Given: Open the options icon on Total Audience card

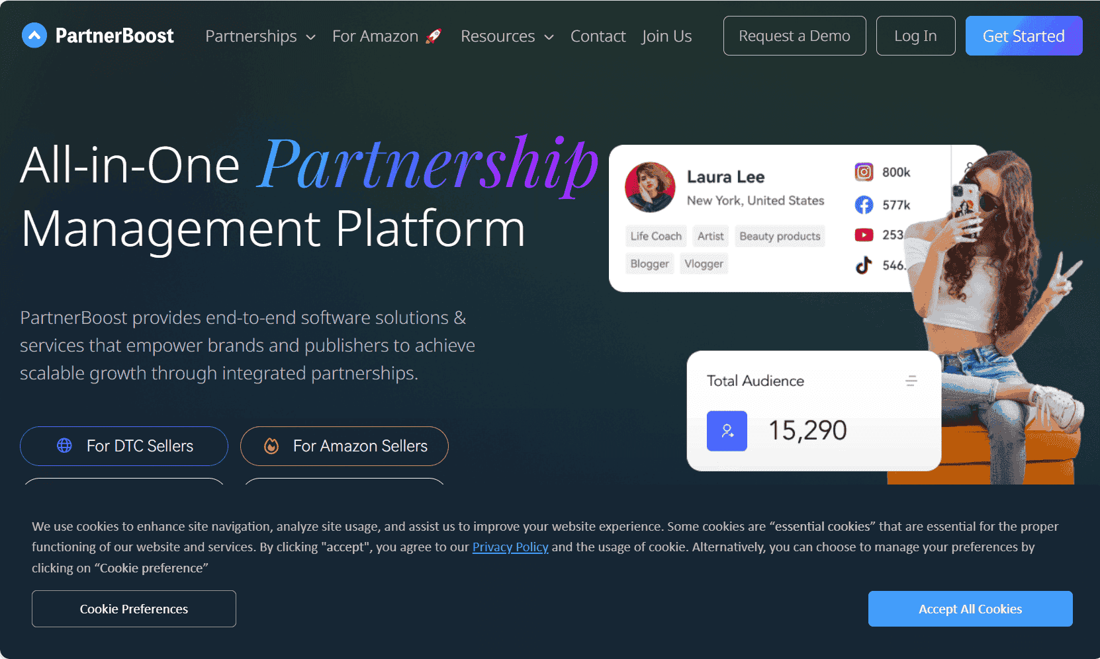Looking at the screenshot, I should tap(911, 381).
